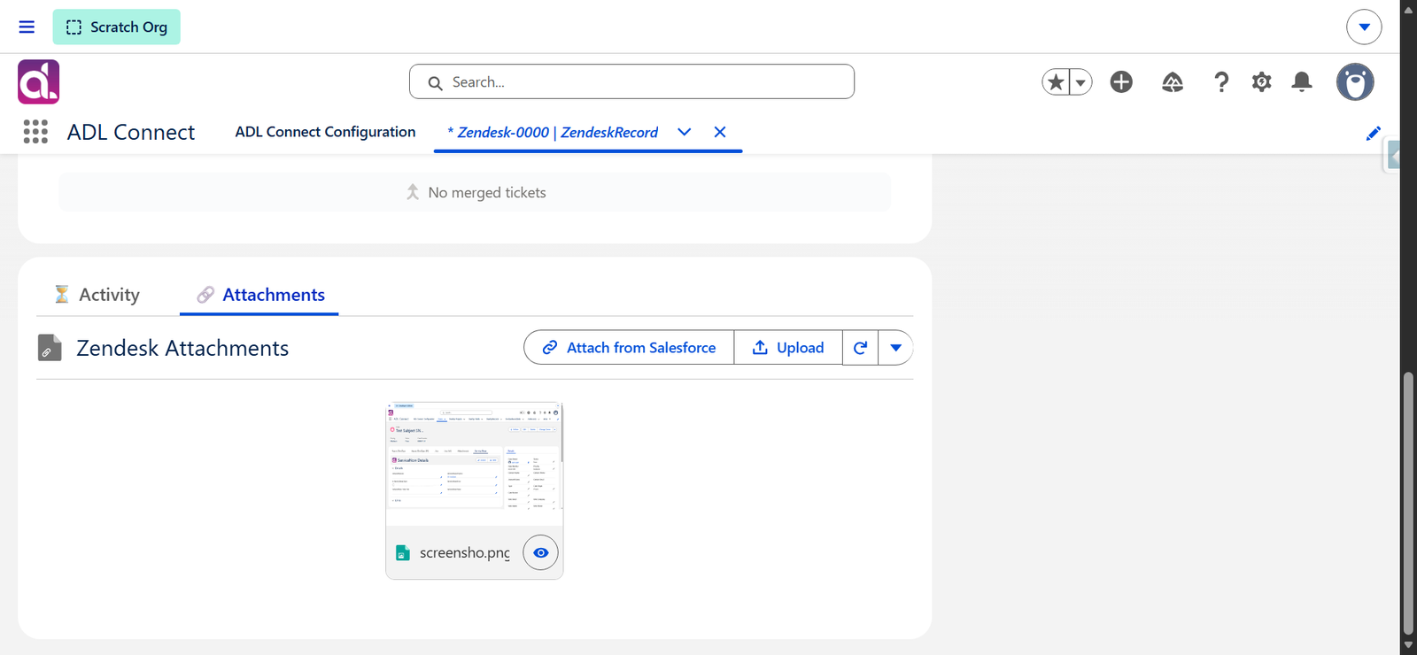Click the Zendesk Attachments heading
This screenshot has width=1417, height=655.
click(x=182, y=348)
